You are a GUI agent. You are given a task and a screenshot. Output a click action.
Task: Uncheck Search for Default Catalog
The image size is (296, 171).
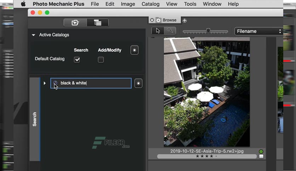click(x=77, y=60)
